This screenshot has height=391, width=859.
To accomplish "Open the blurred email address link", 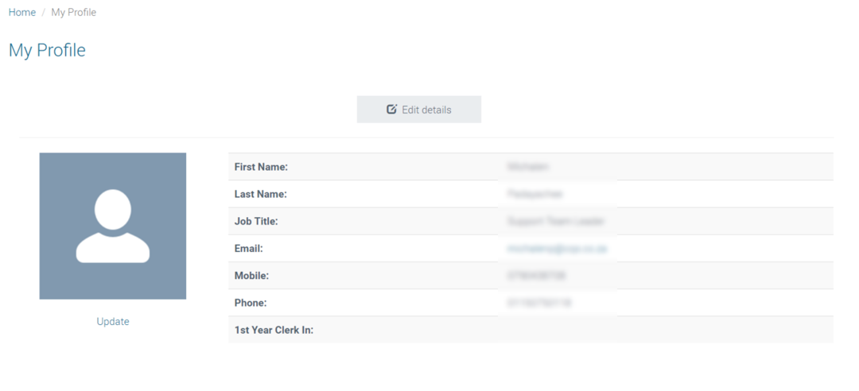I will (557, 249).
